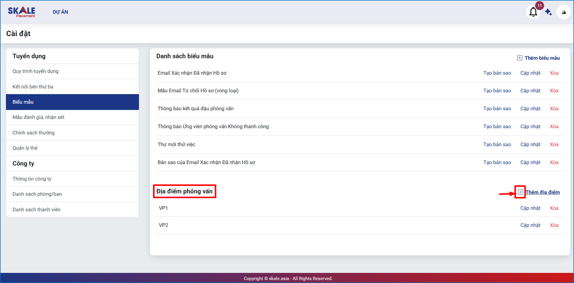Select Quy trình tuyển dụng in sidebar

(x=35, y=71)
